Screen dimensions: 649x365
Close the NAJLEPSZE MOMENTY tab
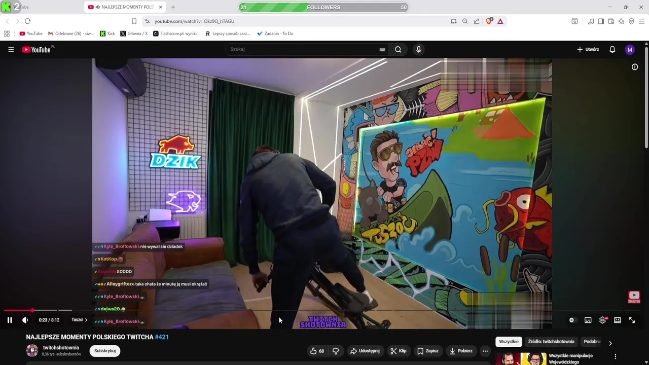pos(160,7)
